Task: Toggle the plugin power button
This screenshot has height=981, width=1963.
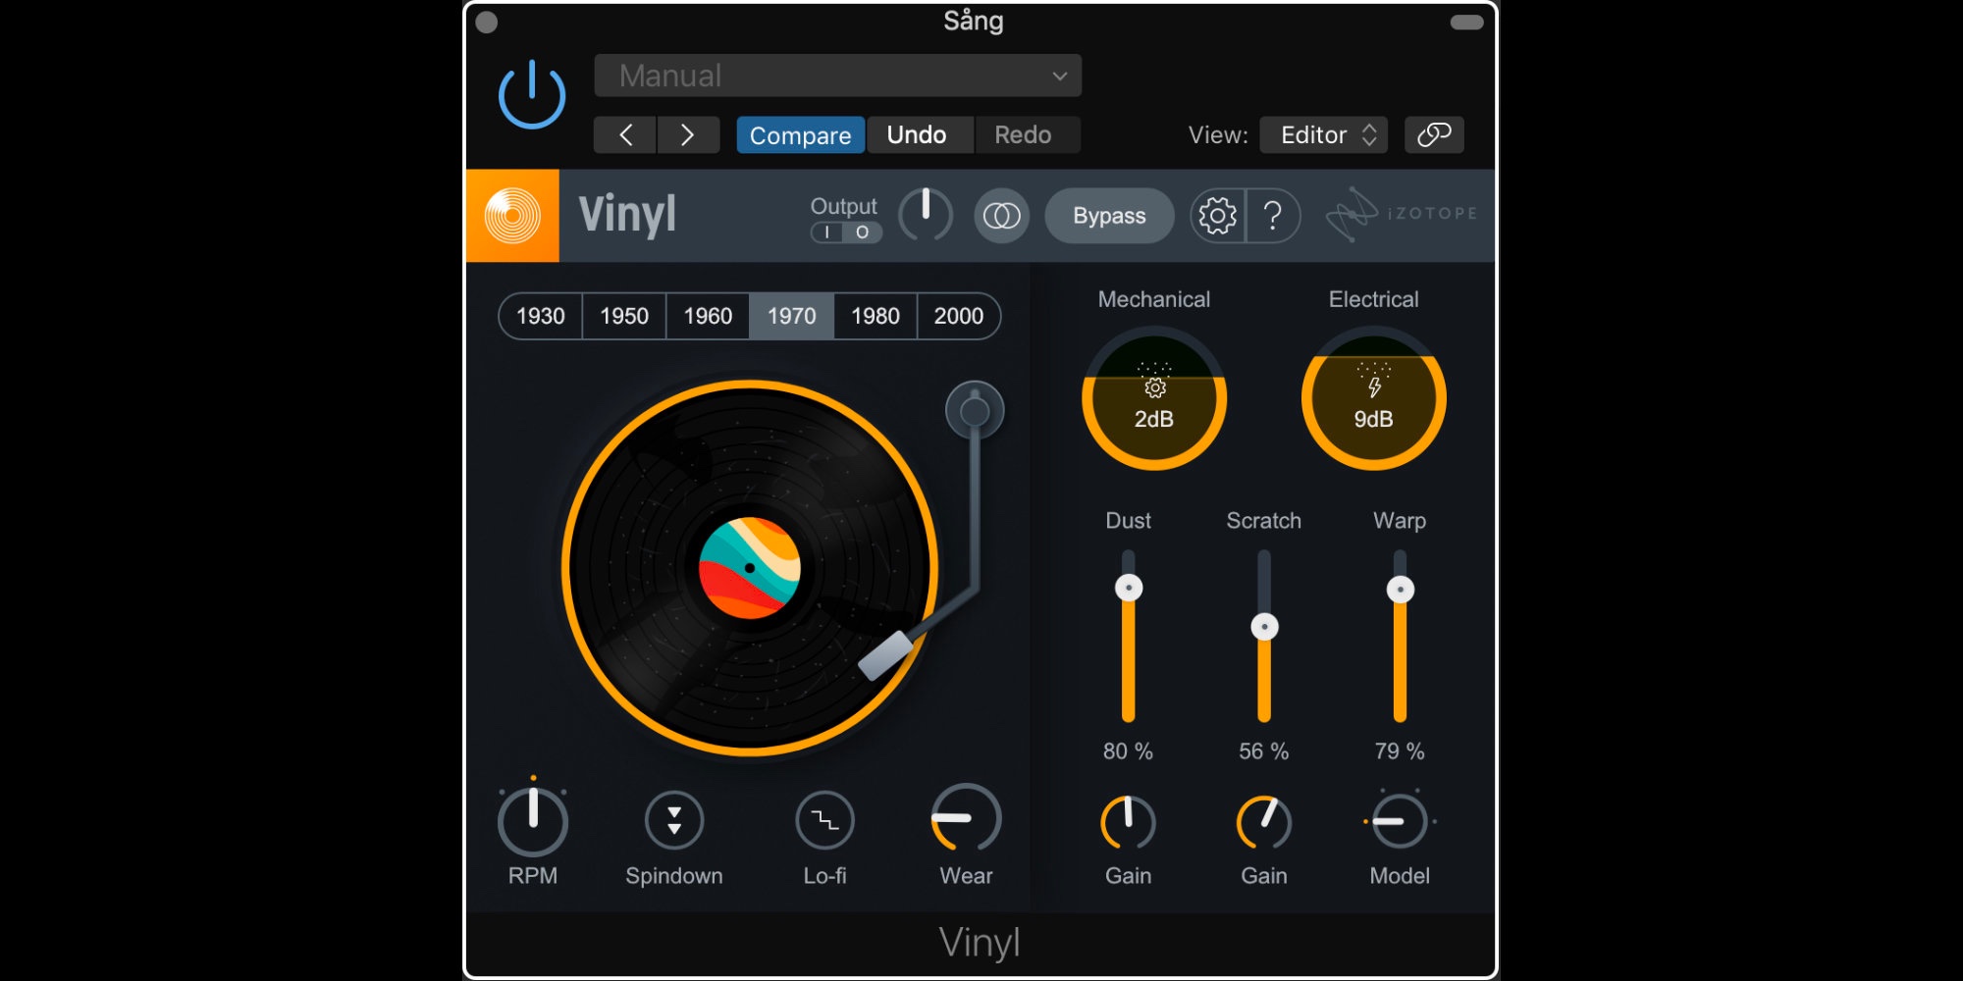Action: pos(532,94)
